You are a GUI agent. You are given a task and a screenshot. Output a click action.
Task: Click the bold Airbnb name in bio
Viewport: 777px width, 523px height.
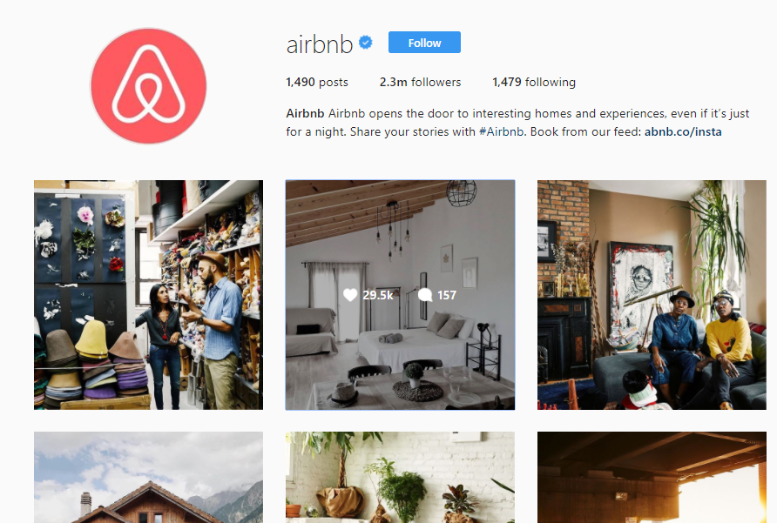tap(305, 113)
